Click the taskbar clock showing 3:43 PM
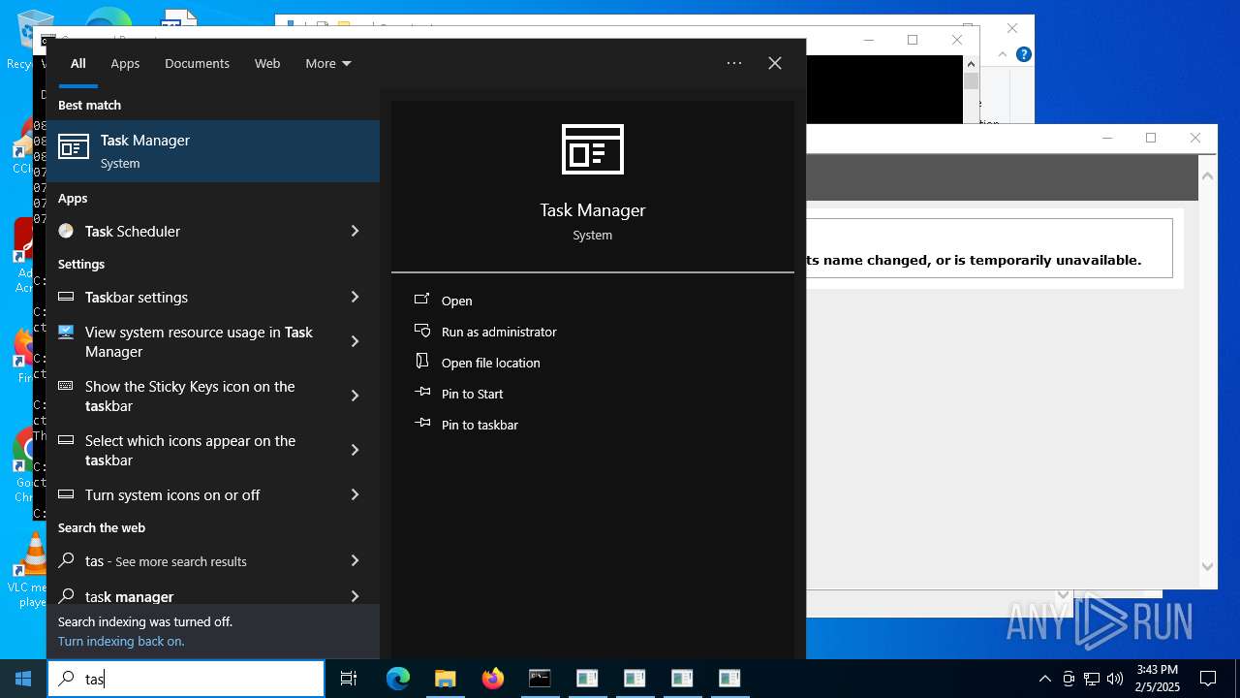Viewport: 1240px width, 698px height. 1158,679
